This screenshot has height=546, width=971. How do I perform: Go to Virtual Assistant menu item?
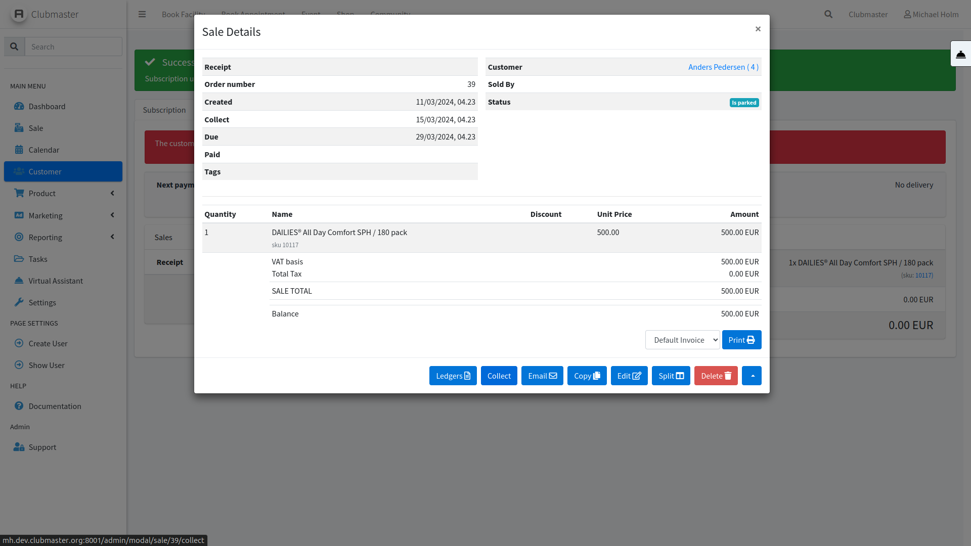(x=56, y=281)
